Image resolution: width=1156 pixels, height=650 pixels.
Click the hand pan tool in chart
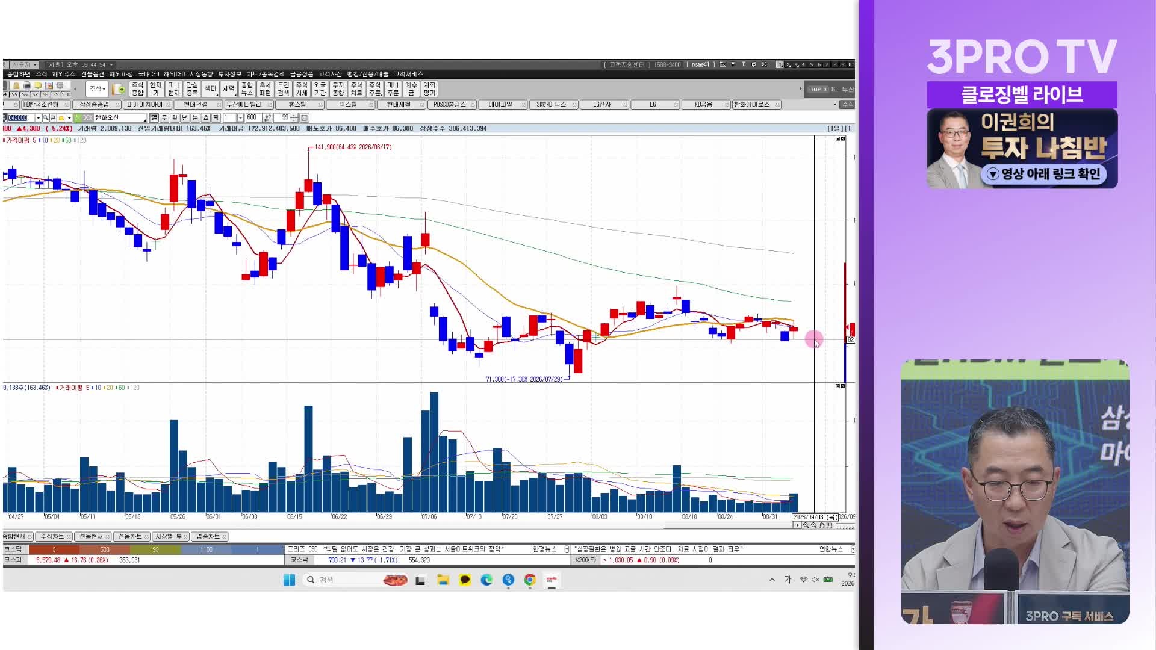tap(821, 525)
